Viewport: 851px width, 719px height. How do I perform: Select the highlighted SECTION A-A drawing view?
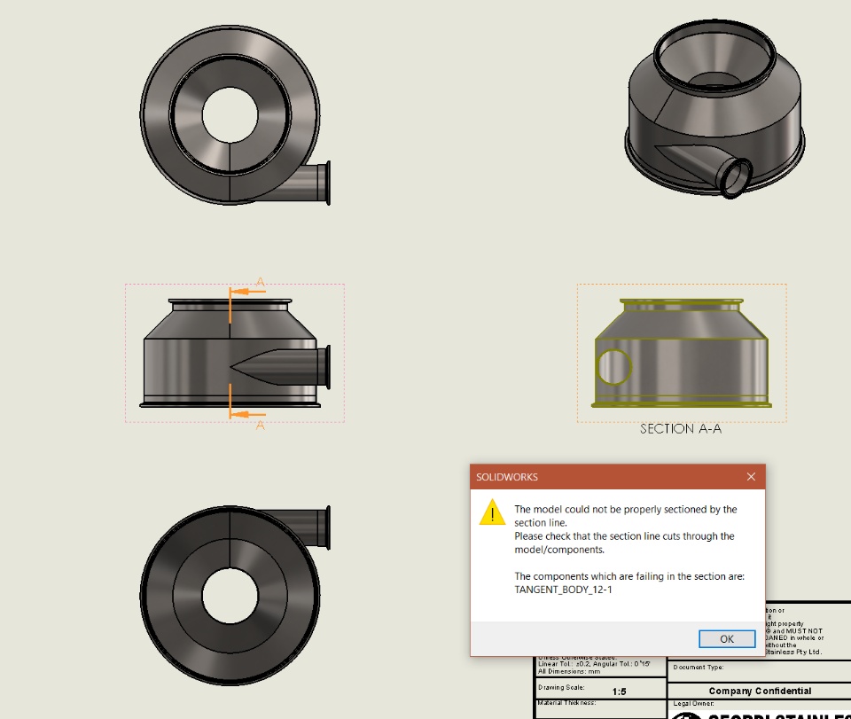pos(682,353)
